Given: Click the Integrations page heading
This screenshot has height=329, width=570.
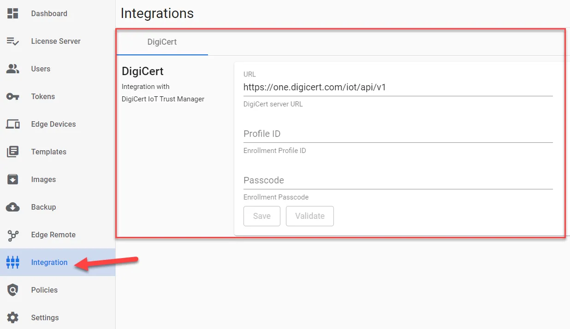Looking at the screenshot, I should (x=157, y=13).
